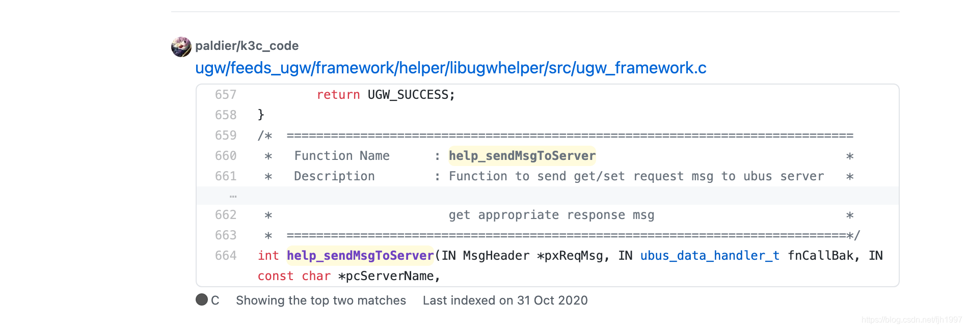
Task: Click line number 657
Action: [x=226, y=95]
